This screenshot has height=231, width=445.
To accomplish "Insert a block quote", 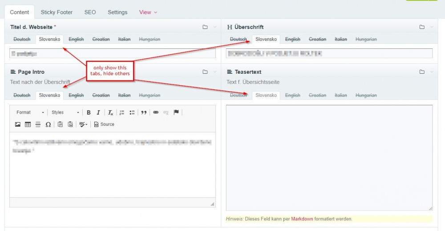I will (144, 112).
